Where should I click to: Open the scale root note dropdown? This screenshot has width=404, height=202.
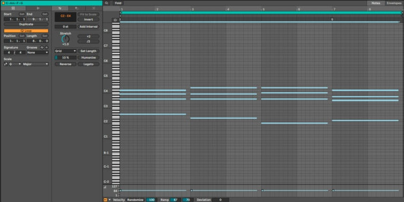coord(15,64)
